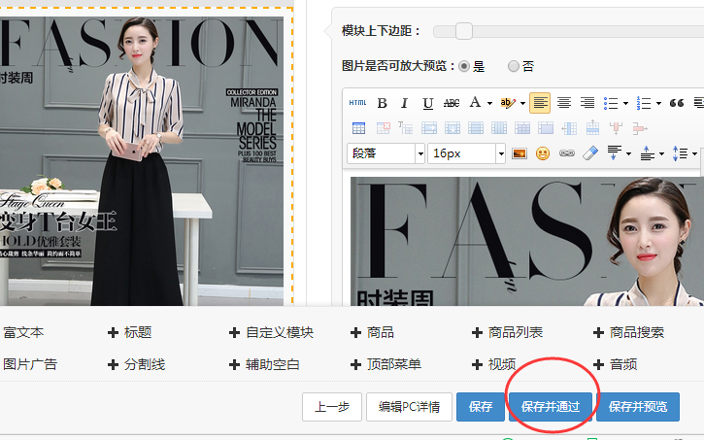
Task: Click the 保存并通过 button
Action: [x=551, y=407]
